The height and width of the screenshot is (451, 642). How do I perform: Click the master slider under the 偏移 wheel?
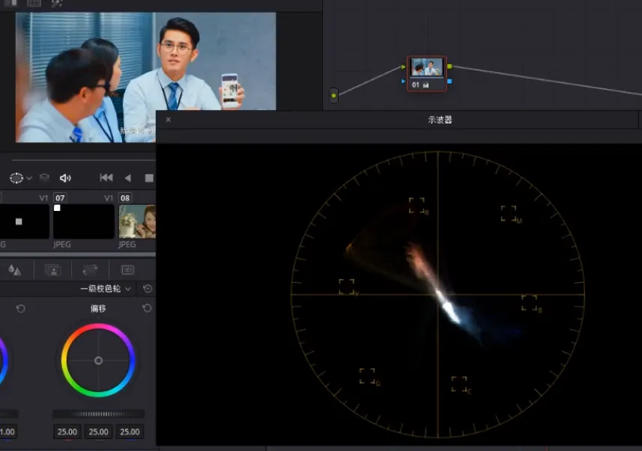tap(98, 414)
